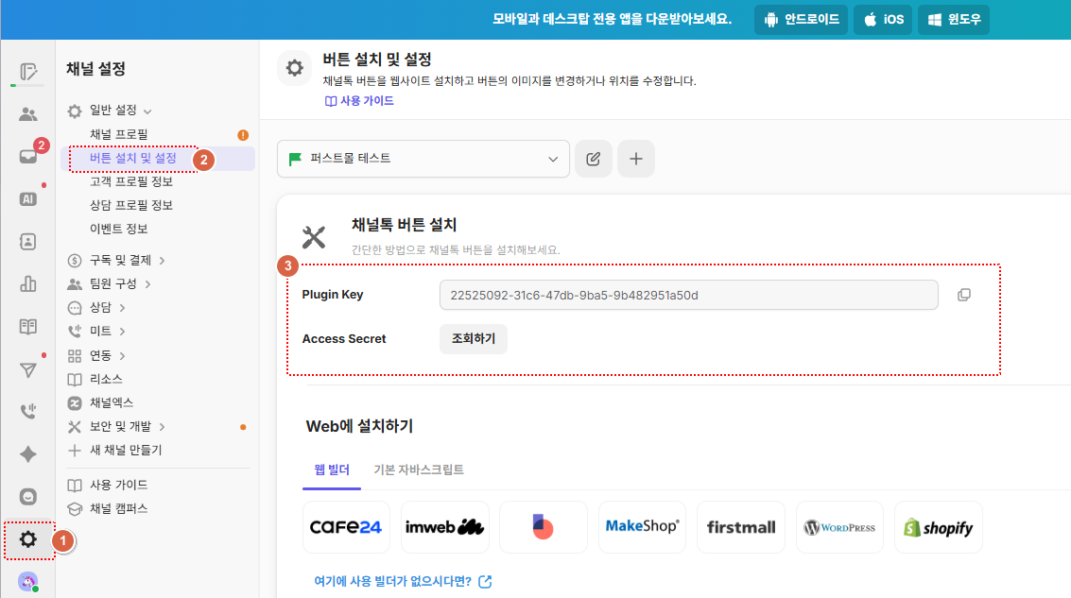
Task: Click the 조회하기 button for Access Secret
Action: 473,339
